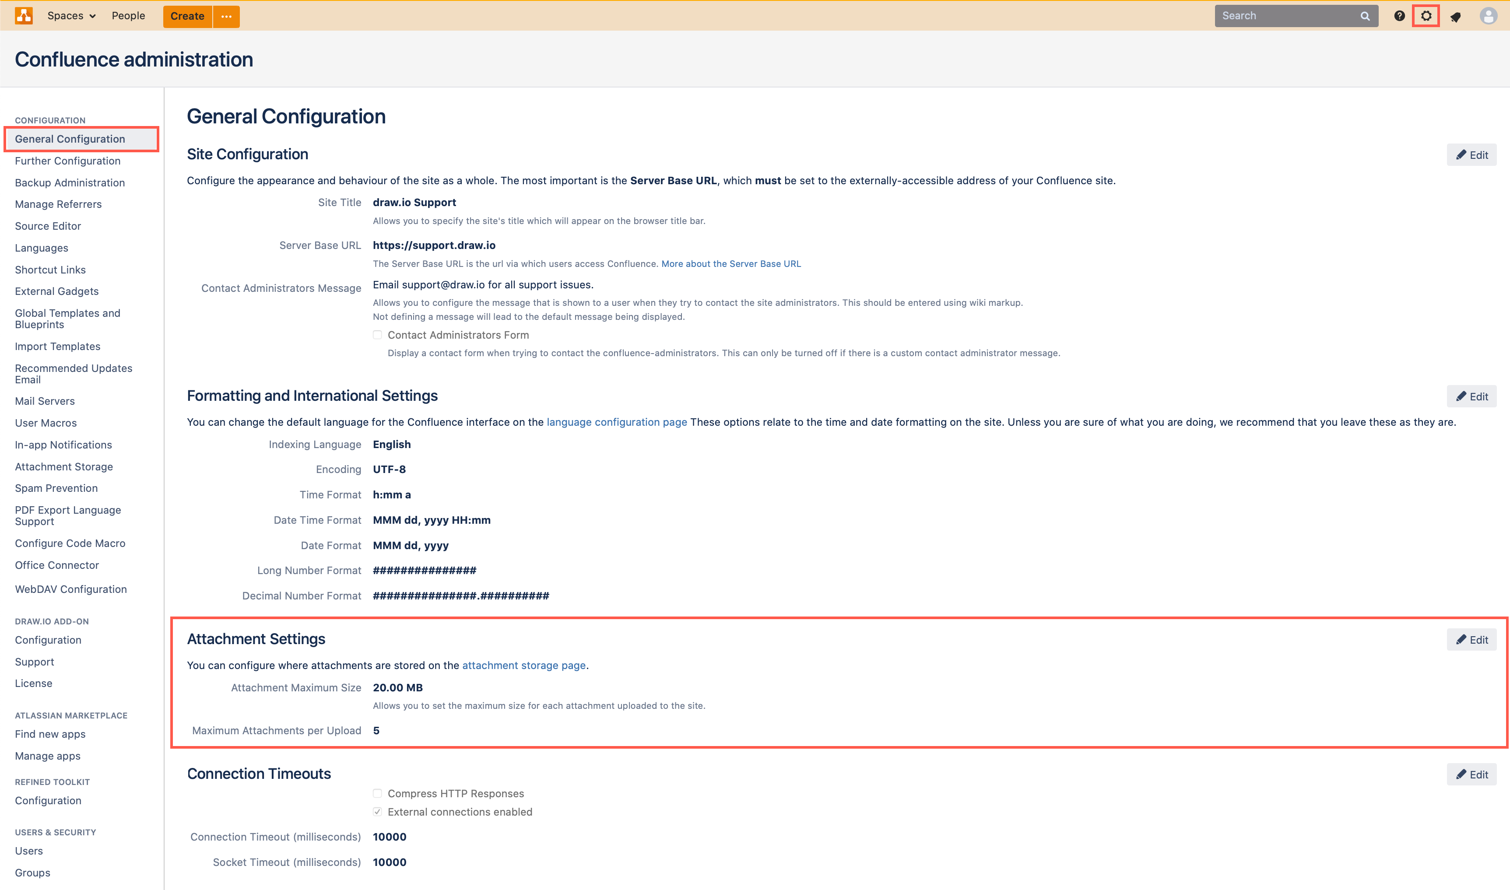1510x890 pixels.
Task: Enable Compress HTTP Responses
Action: (377, 793)
